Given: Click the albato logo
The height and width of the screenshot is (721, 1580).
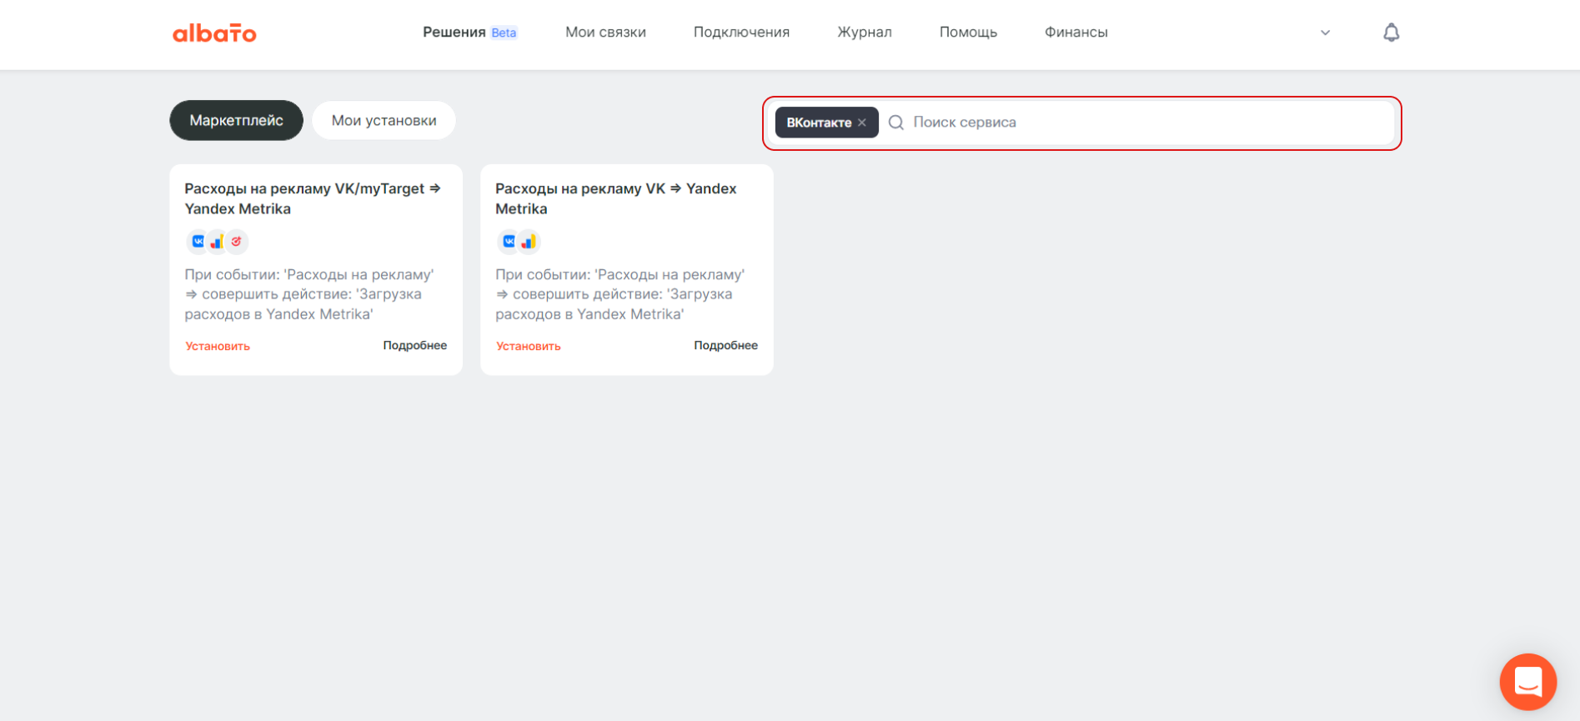Looking at the screenshot, I should pyautogui.click(x=214, y=33).
